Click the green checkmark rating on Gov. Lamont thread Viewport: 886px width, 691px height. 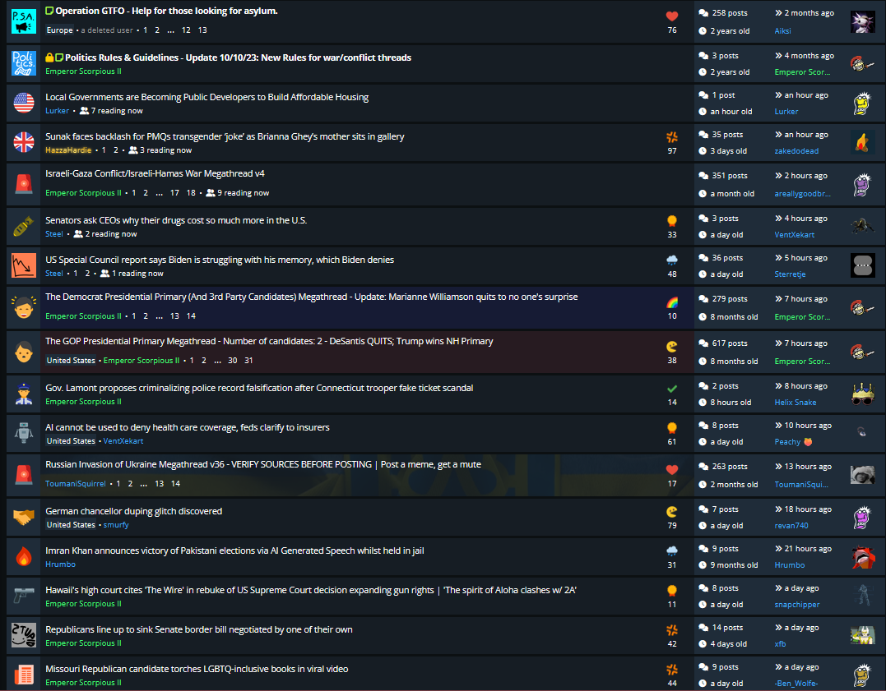click(x=672, y=389)
